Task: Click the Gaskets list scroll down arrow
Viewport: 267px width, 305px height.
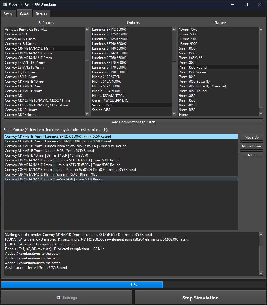Action: point(261,114)
